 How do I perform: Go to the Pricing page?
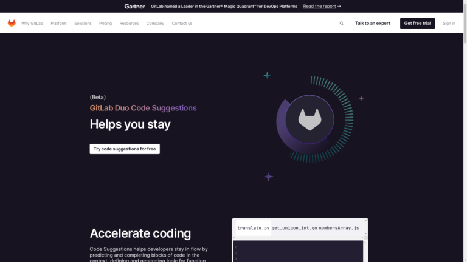coord(105,23)
